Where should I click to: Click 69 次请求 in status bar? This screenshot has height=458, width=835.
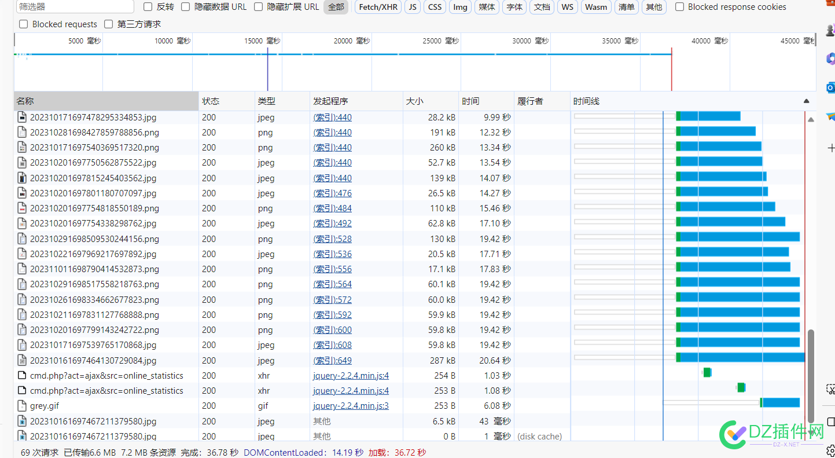coord(39,452)
